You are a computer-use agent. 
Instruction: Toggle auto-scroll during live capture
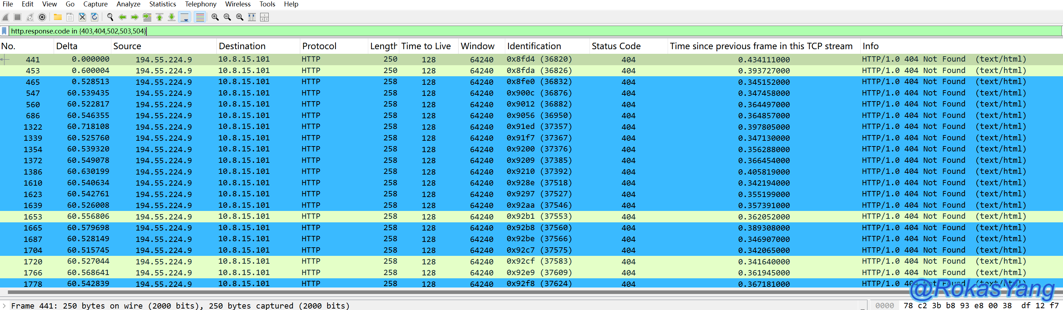coord(184,17)
